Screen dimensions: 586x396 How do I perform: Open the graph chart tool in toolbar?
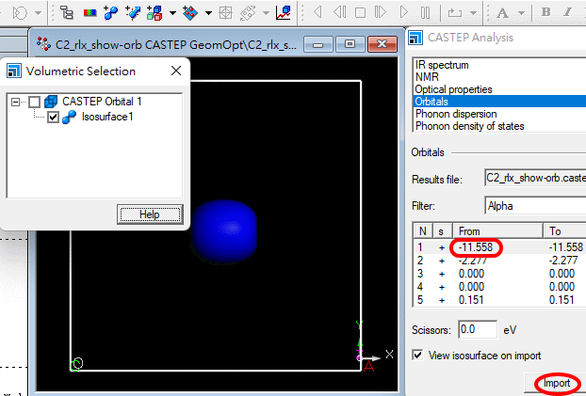coord(283,13)
